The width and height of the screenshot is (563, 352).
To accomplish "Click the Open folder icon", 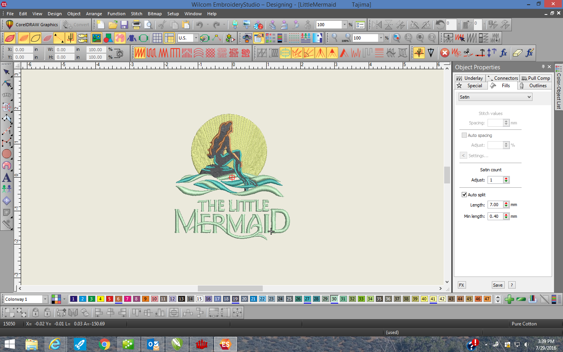I will pyautogui.click(x=113, y=25).
